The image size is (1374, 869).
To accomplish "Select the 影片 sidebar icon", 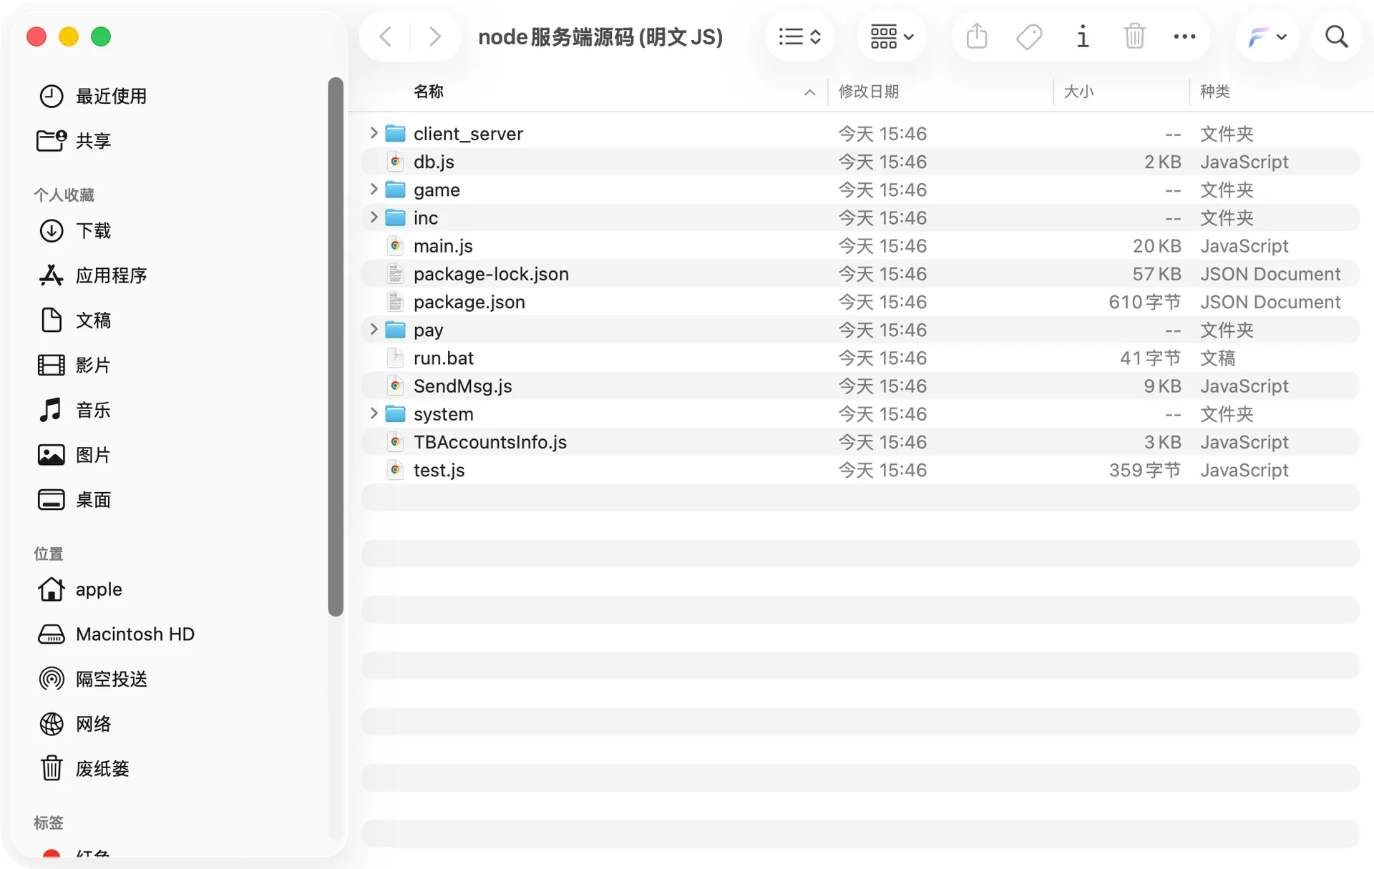I will tap(52, 365).
